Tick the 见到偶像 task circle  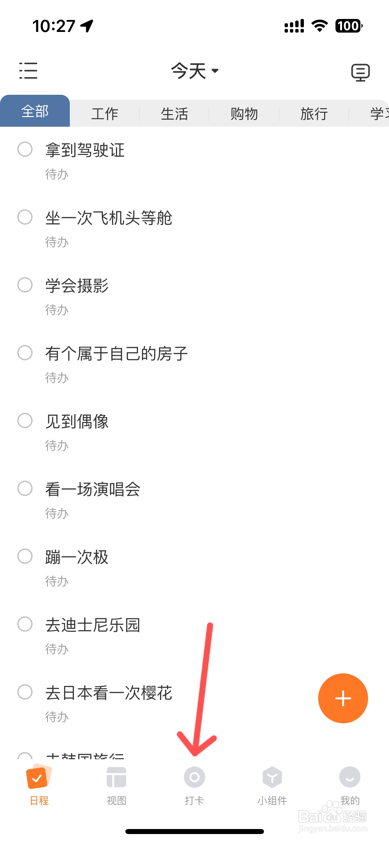pyautogui.click(x=25, y=421)
